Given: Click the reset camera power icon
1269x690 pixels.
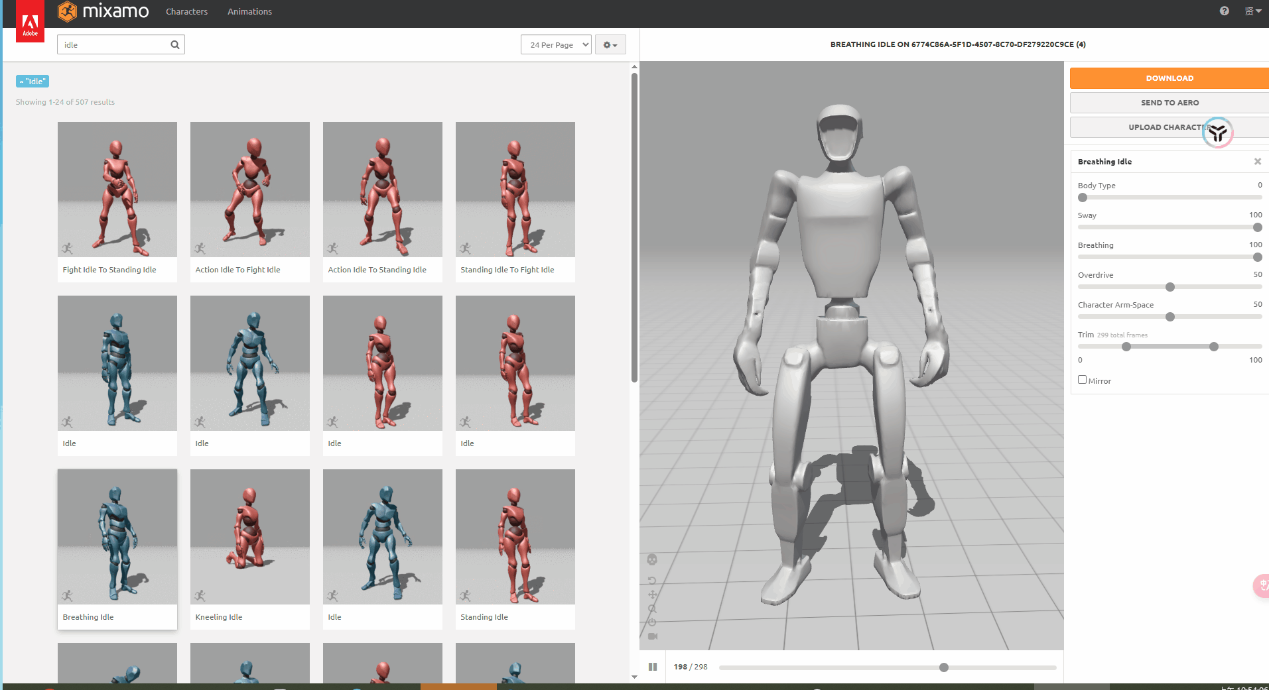Looking at the screenshot, I should click(x=652, y=622).
